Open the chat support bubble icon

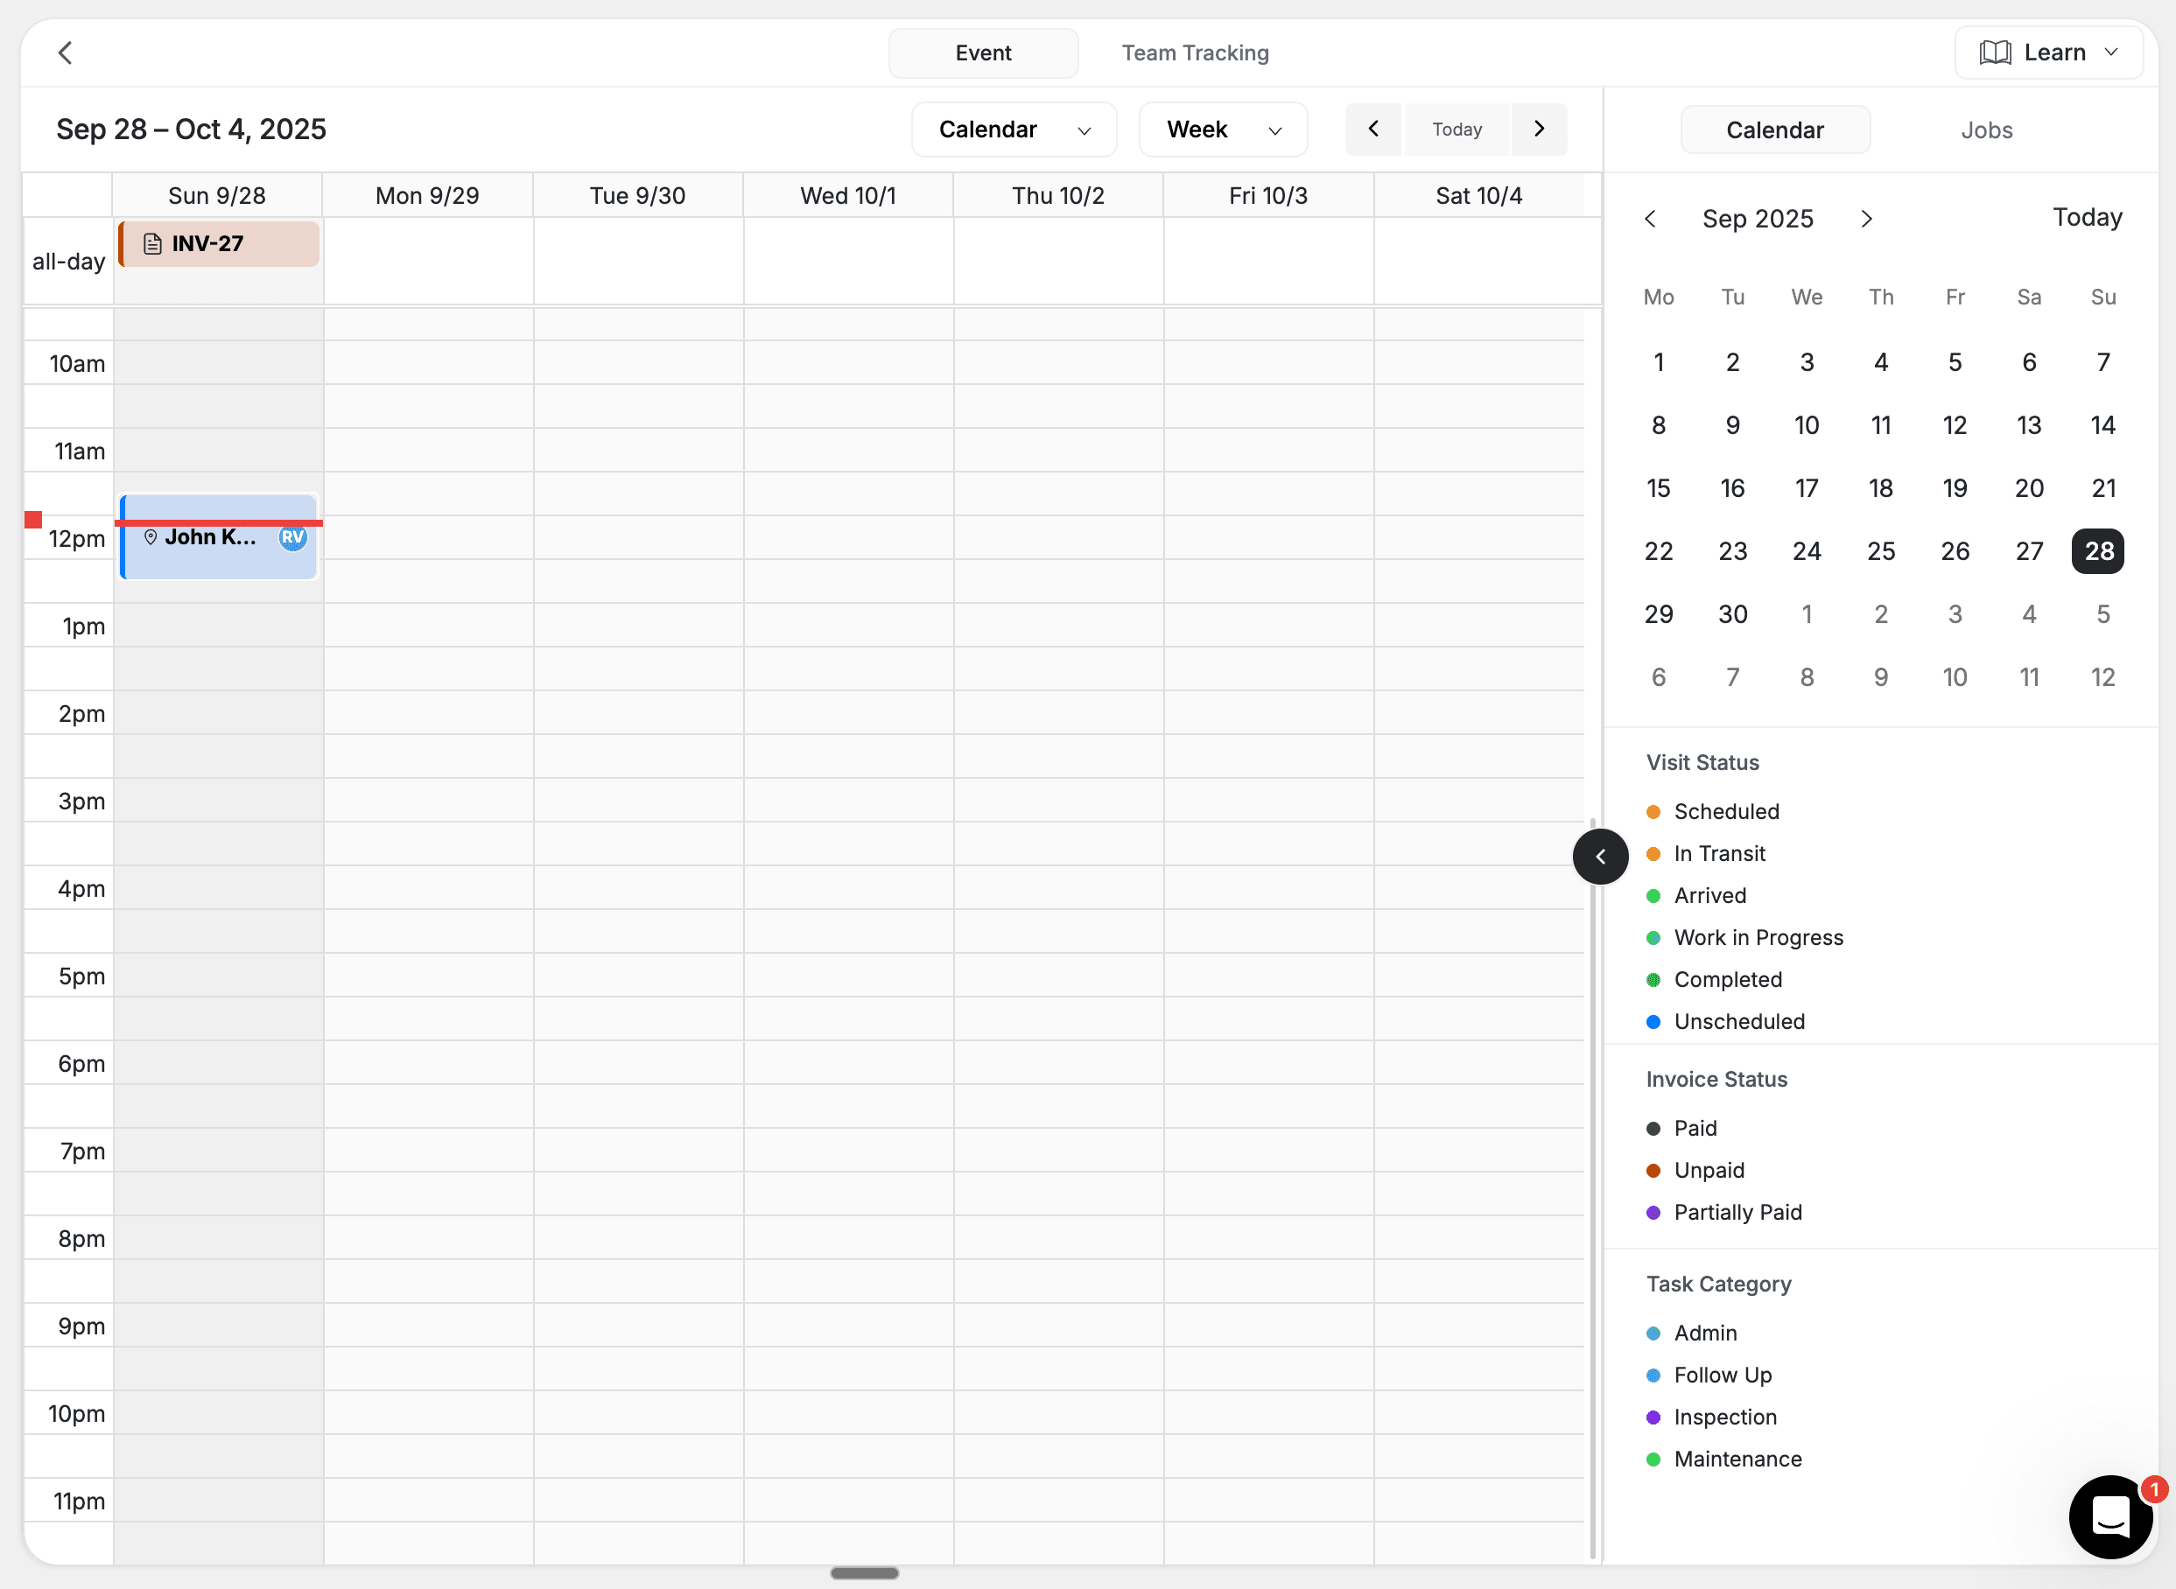coord(2109,1517)
